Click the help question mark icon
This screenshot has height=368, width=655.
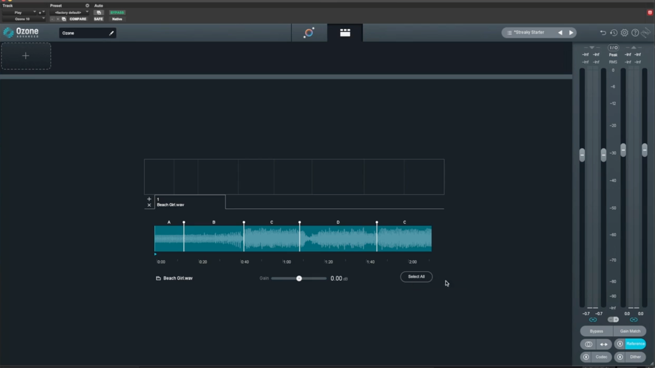point(635,33)
